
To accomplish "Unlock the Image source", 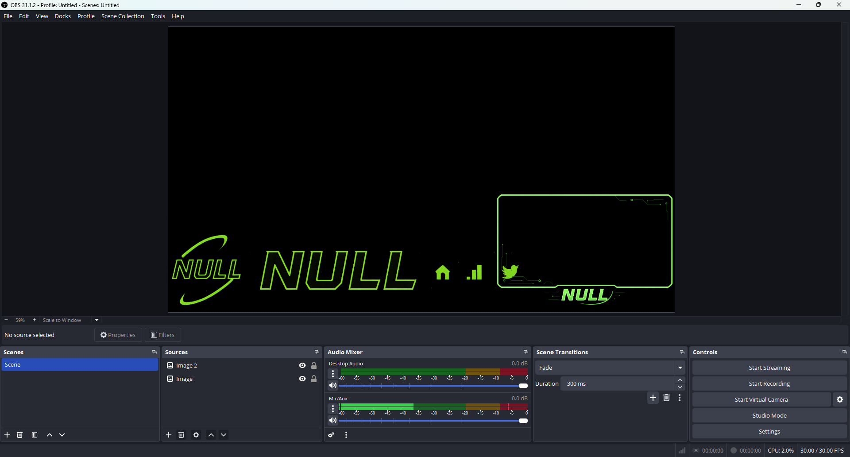I will coord(314,379).
